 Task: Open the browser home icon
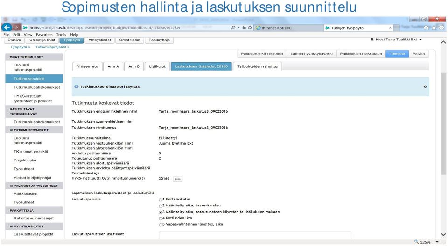click(x=426, y=27)
